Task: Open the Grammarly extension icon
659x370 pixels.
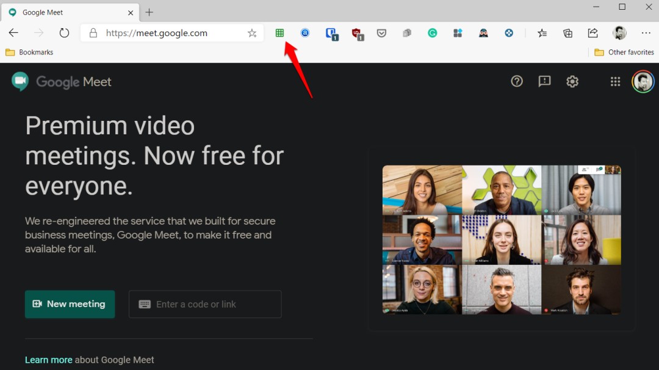Action: tap(433, 33)
